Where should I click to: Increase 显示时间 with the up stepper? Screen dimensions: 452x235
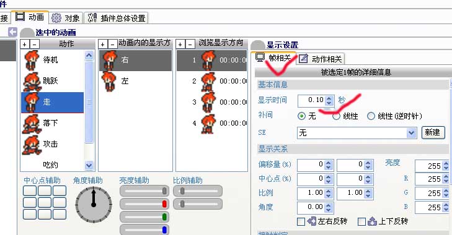coord(329,98)
